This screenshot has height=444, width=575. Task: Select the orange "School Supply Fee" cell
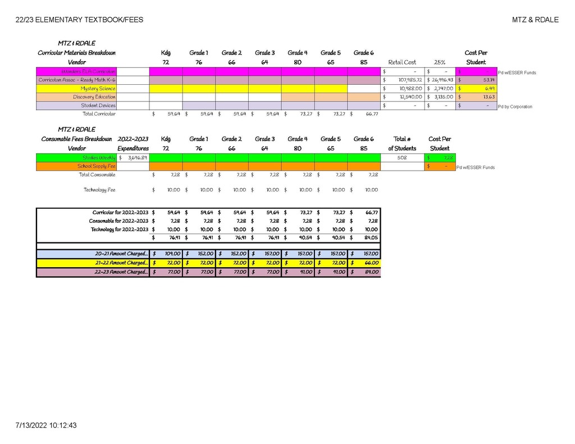click(x=76, y=166)
